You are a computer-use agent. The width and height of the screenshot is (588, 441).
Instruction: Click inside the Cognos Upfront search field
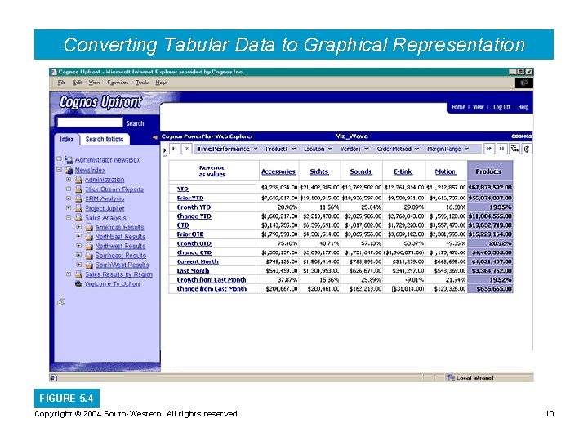tap(90, 122)
